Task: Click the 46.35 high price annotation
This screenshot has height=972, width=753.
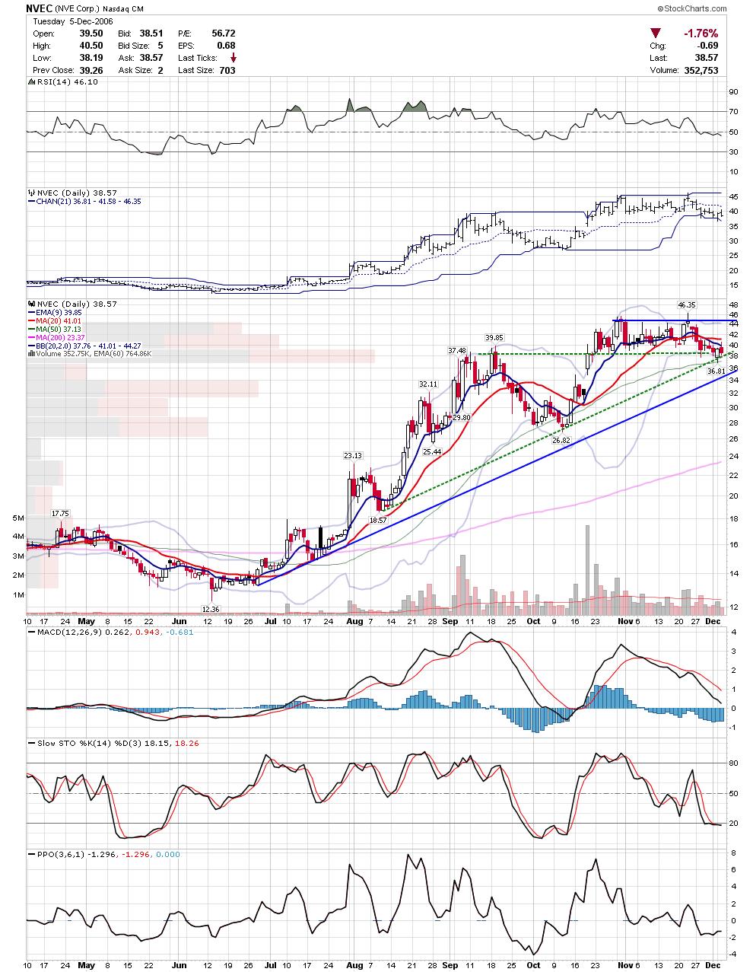Action: 687,304
